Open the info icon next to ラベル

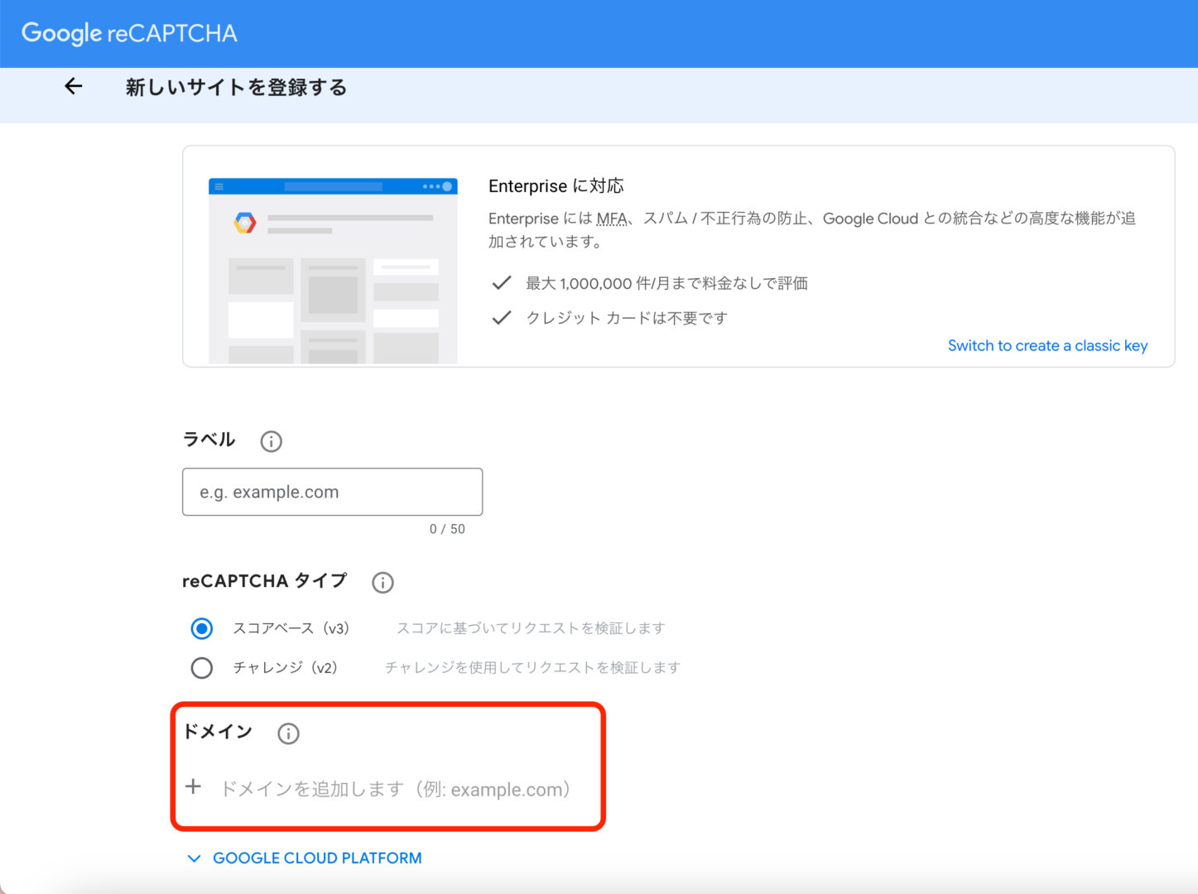[271, 441]
